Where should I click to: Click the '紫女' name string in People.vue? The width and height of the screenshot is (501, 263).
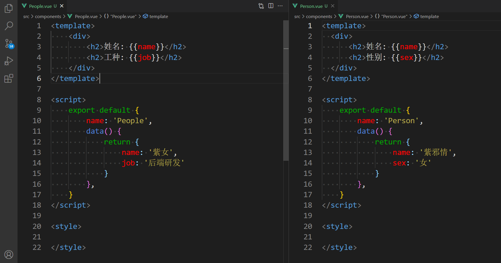161,153
